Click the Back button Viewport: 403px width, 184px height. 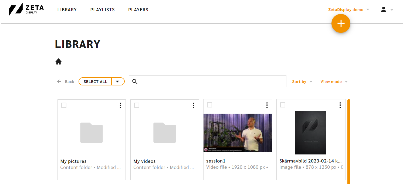click(x=66, y=82)
